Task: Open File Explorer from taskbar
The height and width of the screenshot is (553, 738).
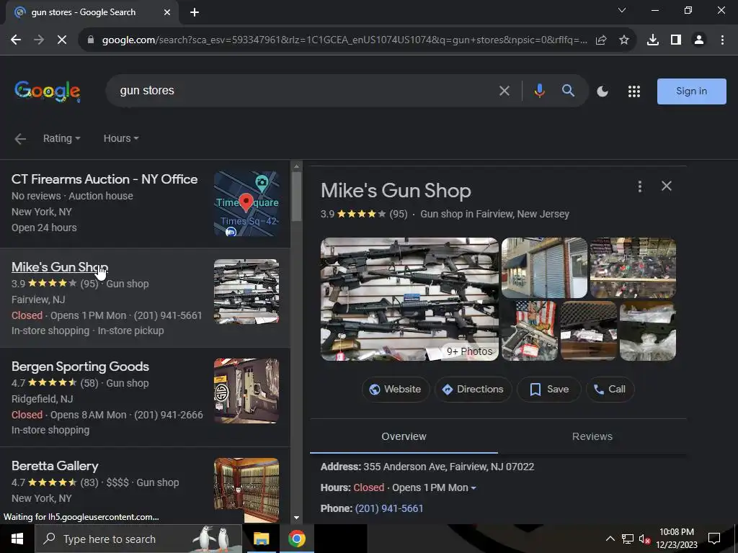Action: coord(261,539)
